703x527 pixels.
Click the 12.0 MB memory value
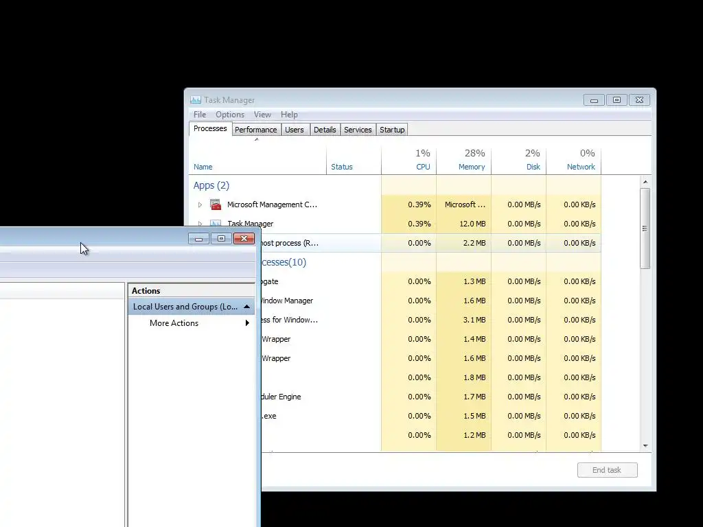coord(472,224)
